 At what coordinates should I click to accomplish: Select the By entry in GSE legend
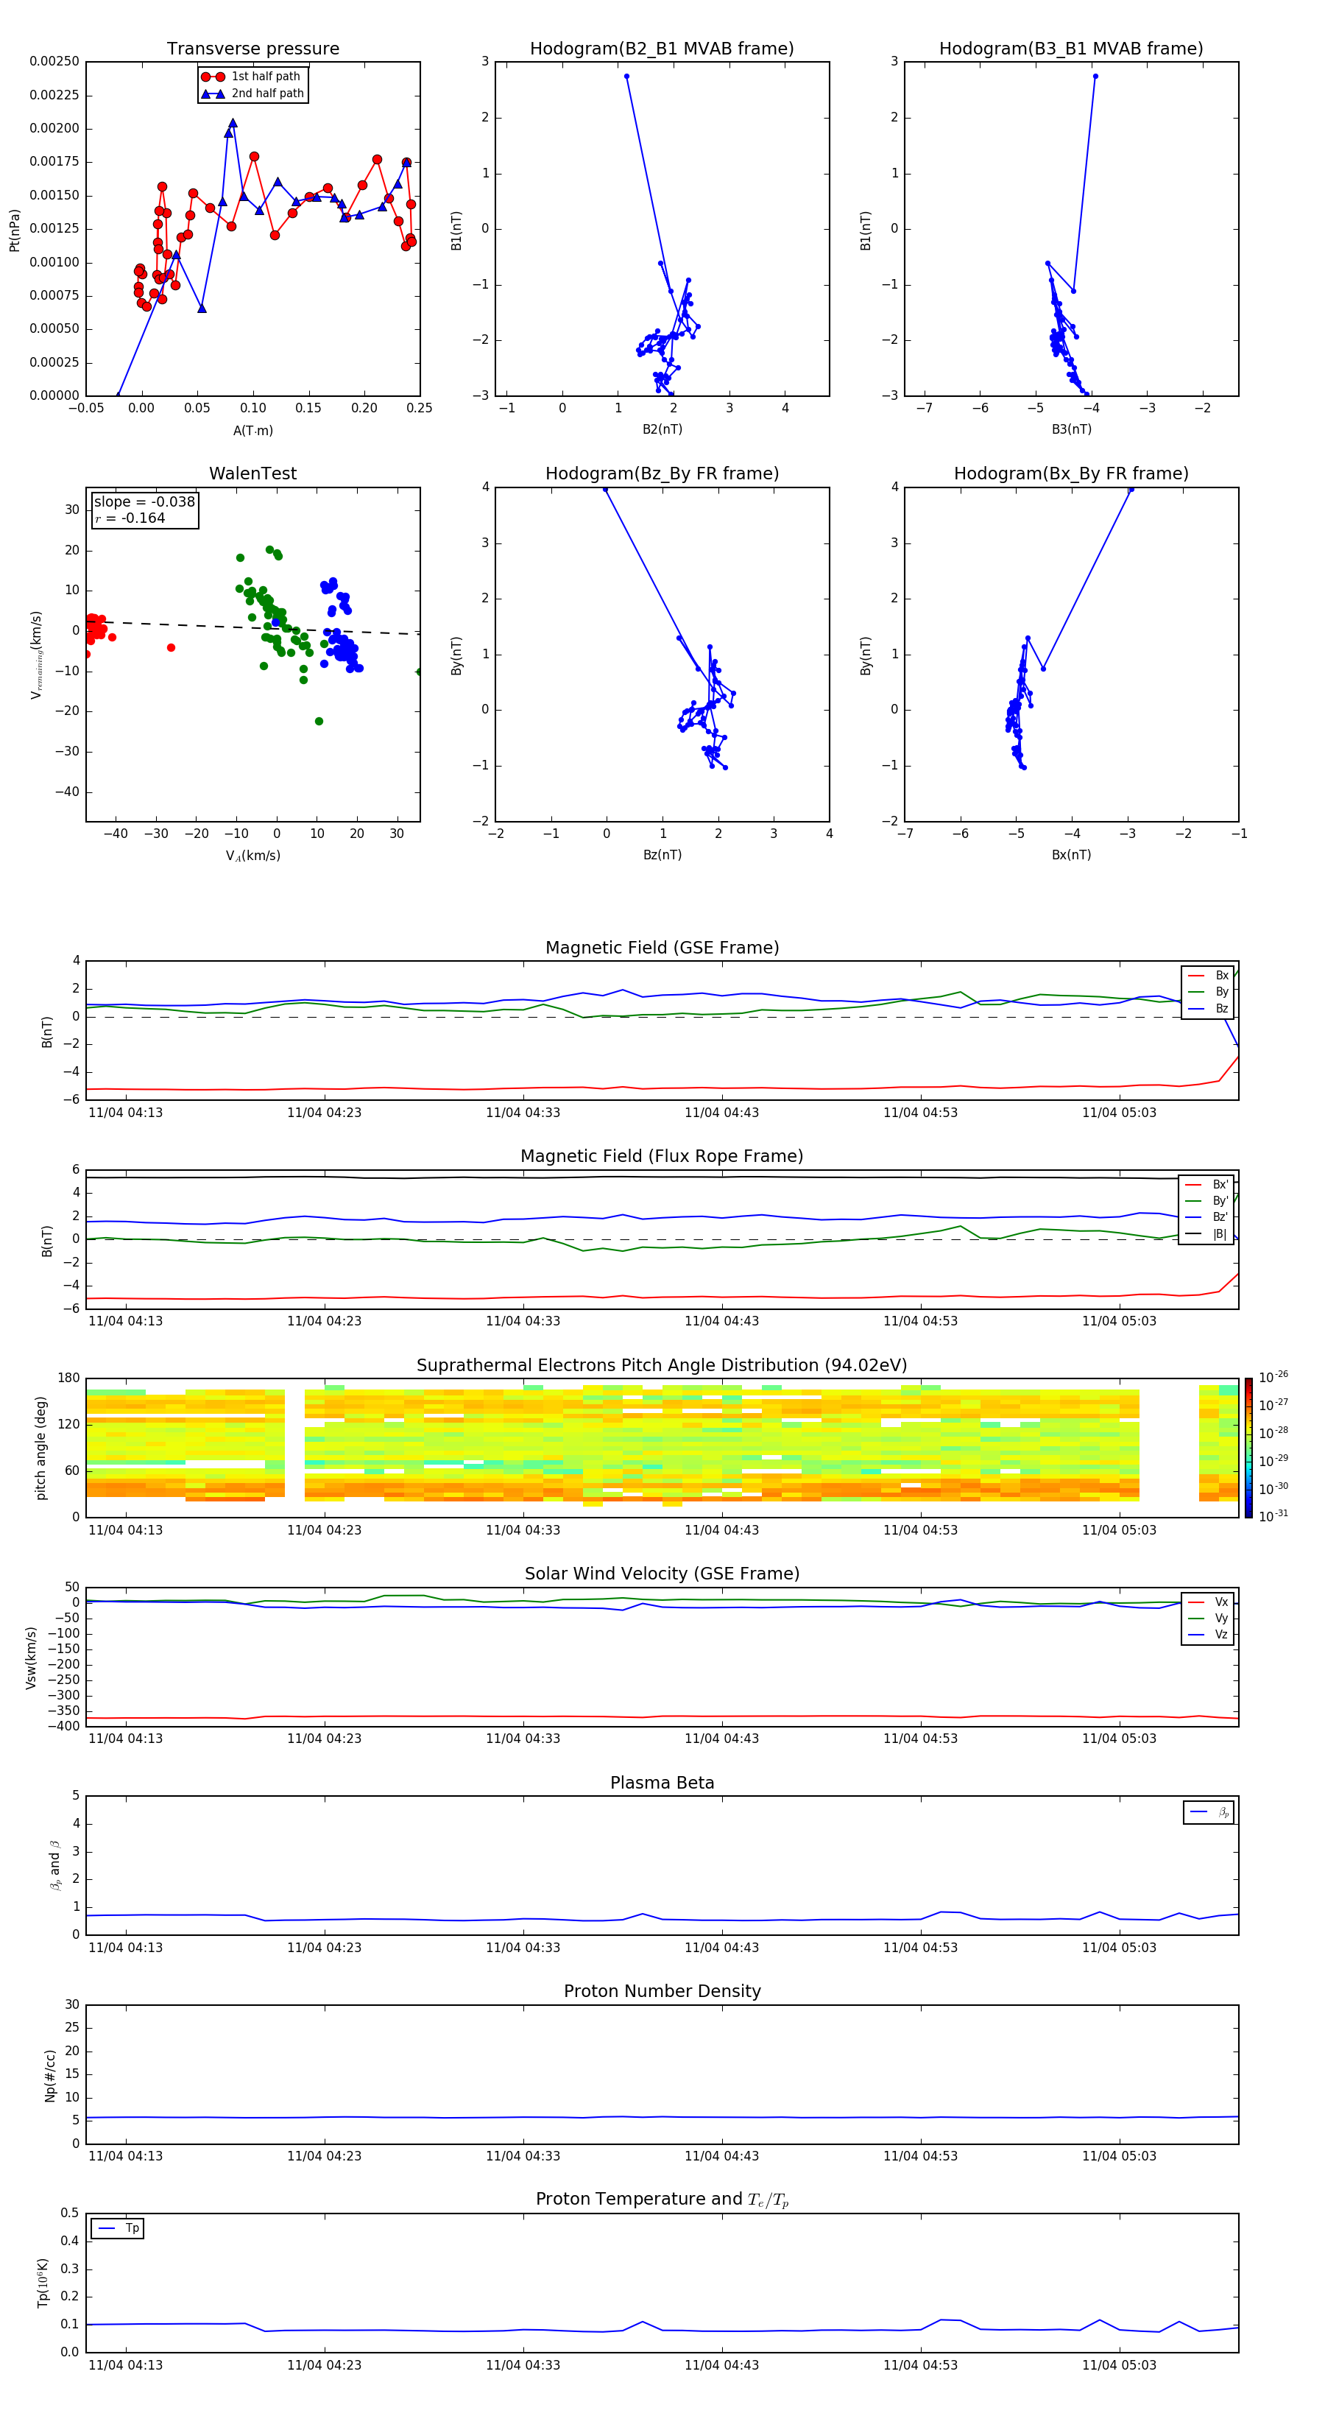tap(1208, 991)
